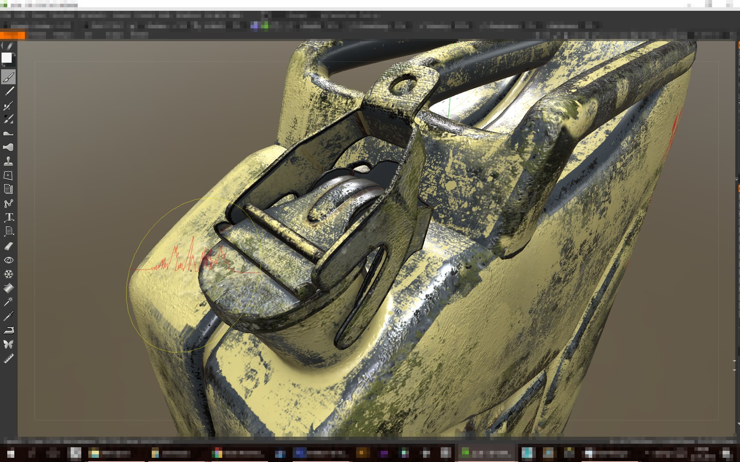740x462 pixels.
Task: Select the Text tool
Action: pos(9,217)
